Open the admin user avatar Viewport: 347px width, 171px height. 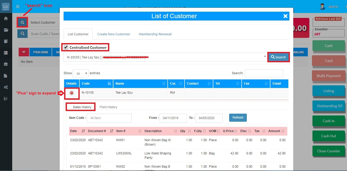click(322, 6)
